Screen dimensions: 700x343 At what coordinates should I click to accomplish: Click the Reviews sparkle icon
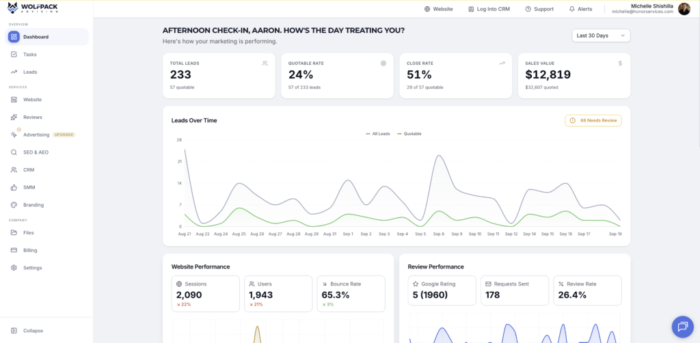[14, 117]
